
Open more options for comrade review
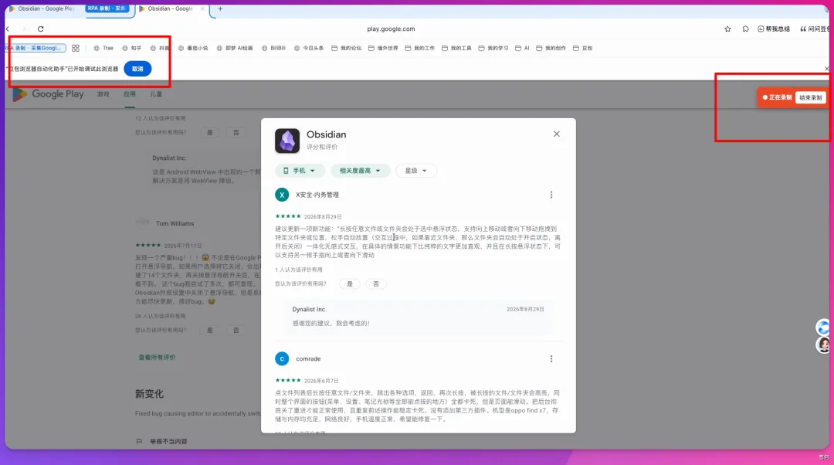551,358
